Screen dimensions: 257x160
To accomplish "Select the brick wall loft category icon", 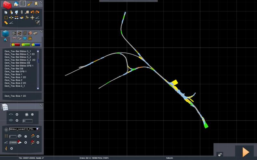I will pos(30,33).
